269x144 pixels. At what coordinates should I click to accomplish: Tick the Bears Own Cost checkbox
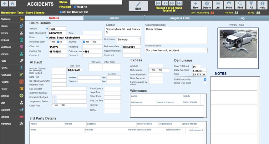click(x=205, y=83)
